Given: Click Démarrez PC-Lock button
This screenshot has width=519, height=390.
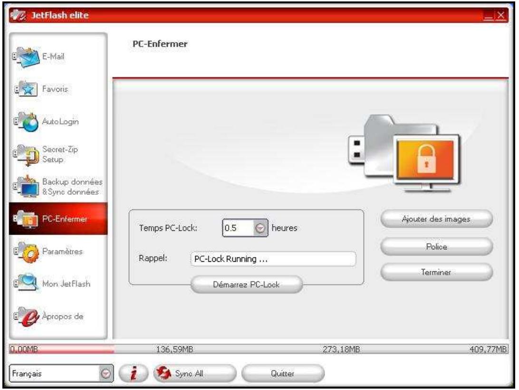Looking at the screenshot, I should tap(247, 285).
